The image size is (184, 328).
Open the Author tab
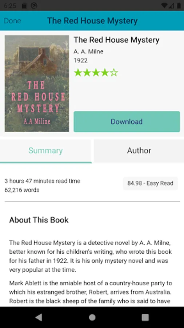(x=139, y=151)
